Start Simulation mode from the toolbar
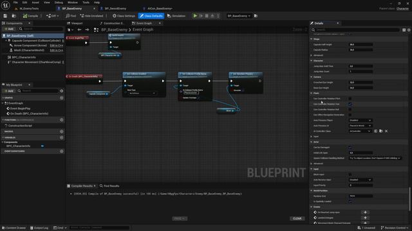This screenshot has width=412, height=231. tap(176, 16)
